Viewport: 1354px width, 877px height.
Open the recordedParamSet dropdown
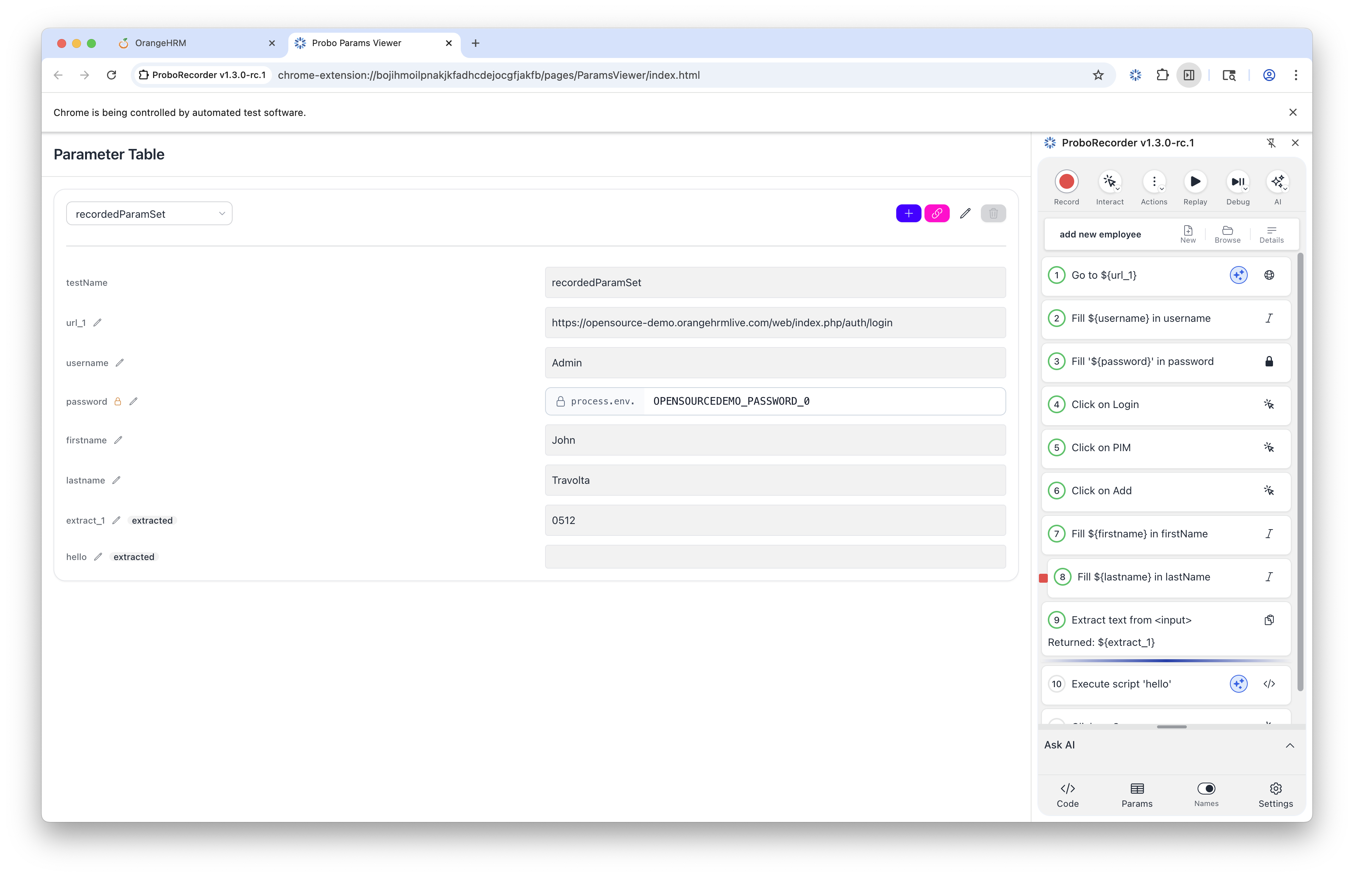[x=149, y=213]
